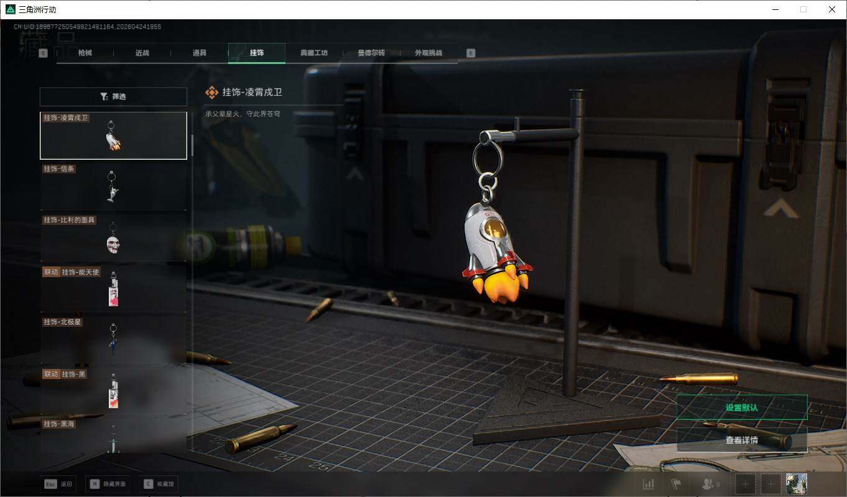
Task: Open the 曼德尔砖 tab
Action: (x=371, y=53)
